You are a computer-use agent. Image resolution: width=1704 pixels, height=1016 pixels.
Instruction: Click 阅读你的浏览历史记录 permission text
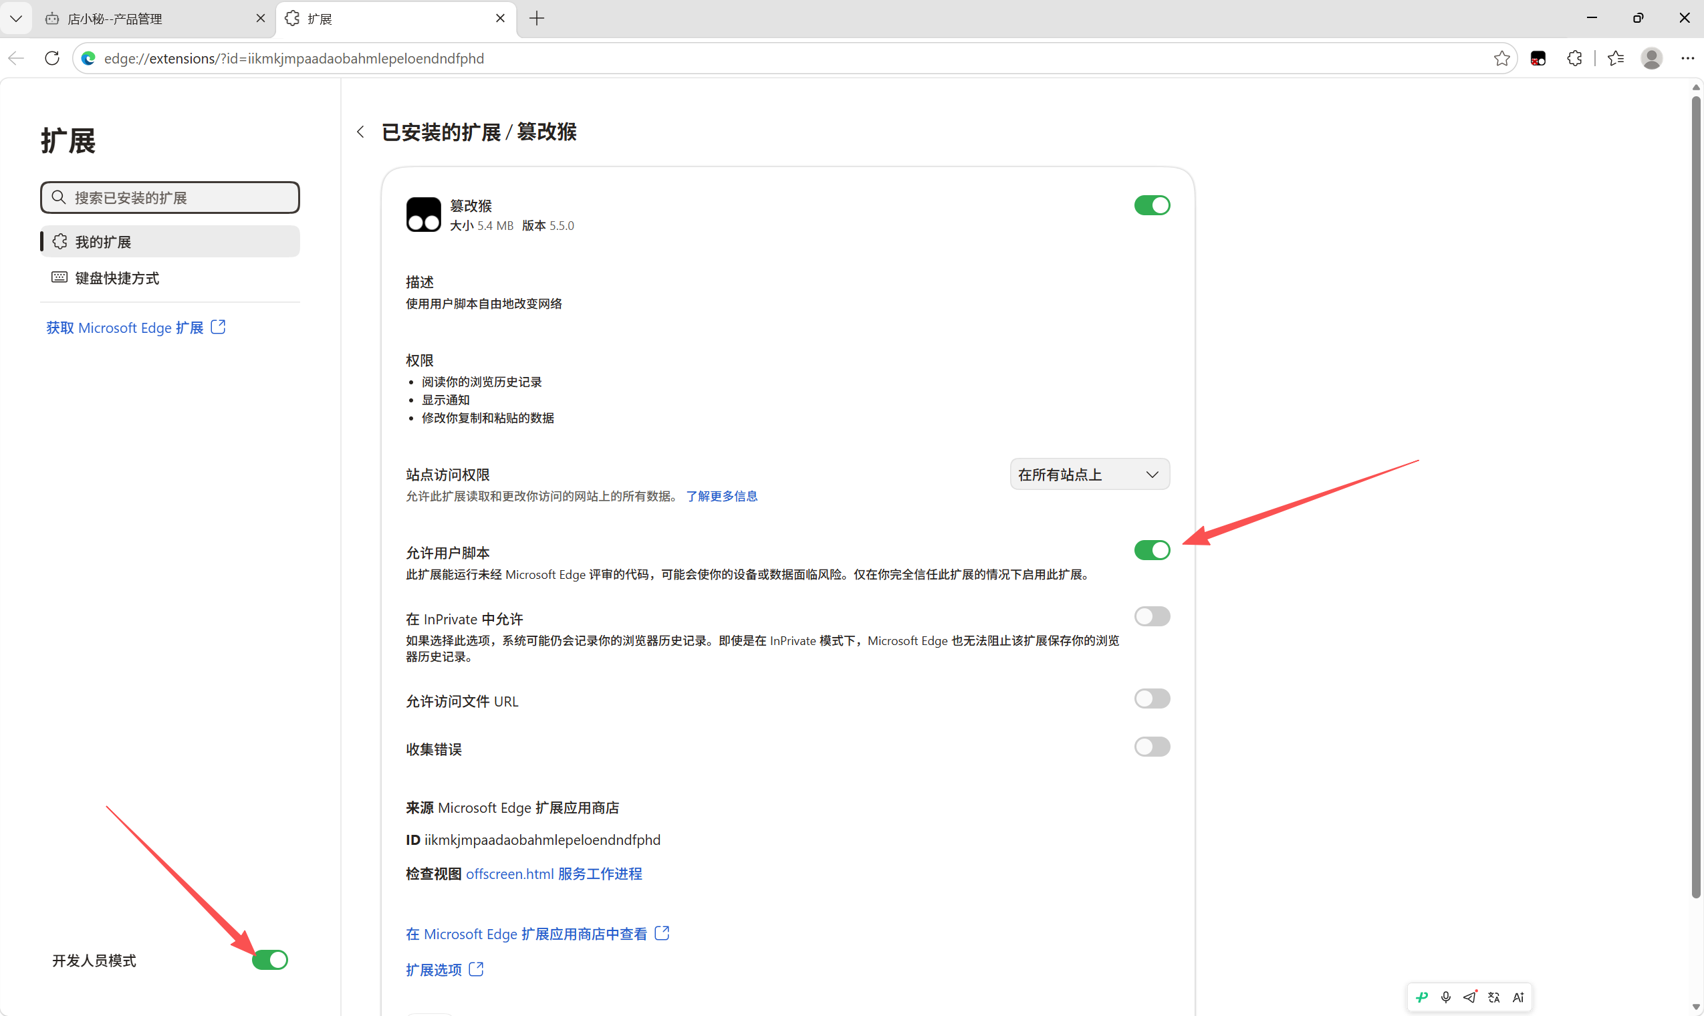pyautogui.click(x=481, y=382)
